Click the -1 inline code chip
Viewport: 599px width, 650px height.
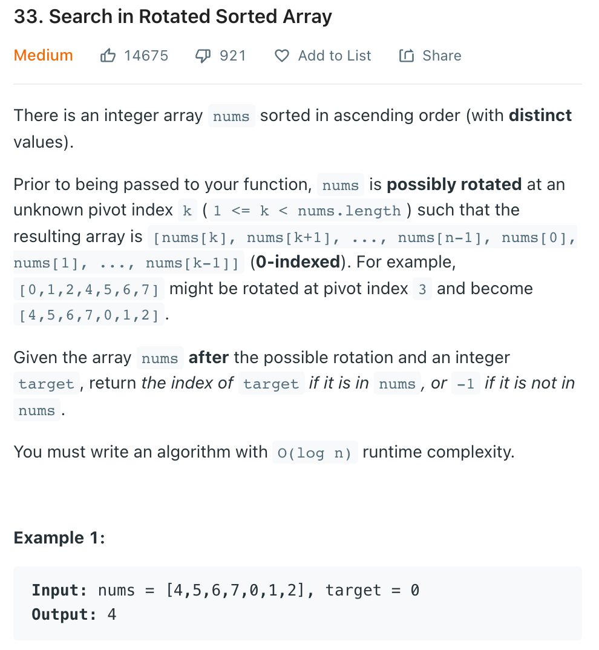tap(466, 383)
